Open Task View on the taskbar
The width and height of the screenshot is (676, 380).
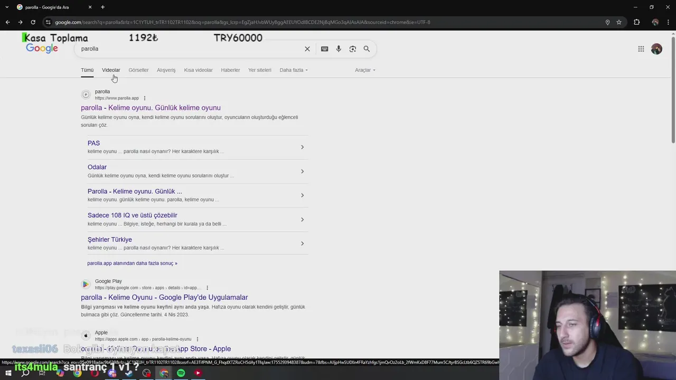point(42,373)
